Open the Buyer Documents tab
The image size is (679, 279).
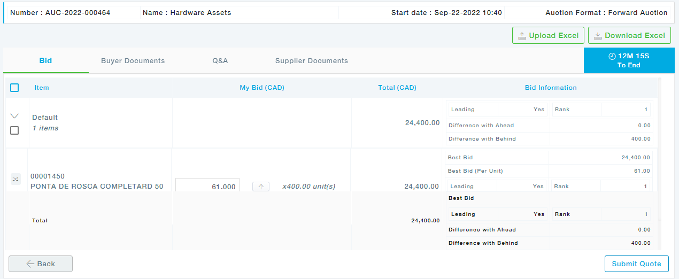133,61
